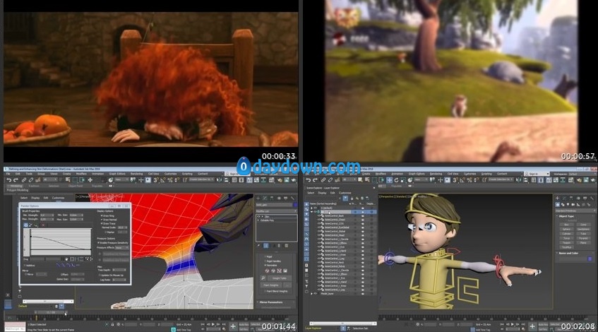Click Pin Stack icon under modifier stack
Screen dimensions: 598x332
pyautogui.click(x=258, y=245)
